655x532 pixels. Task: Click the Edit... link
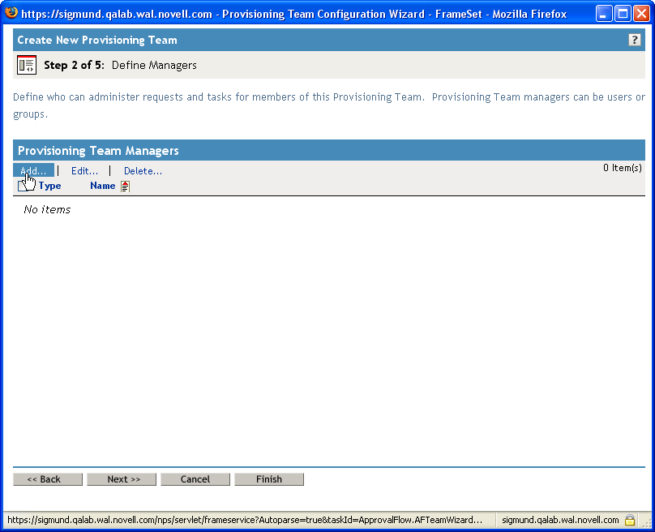85,171
